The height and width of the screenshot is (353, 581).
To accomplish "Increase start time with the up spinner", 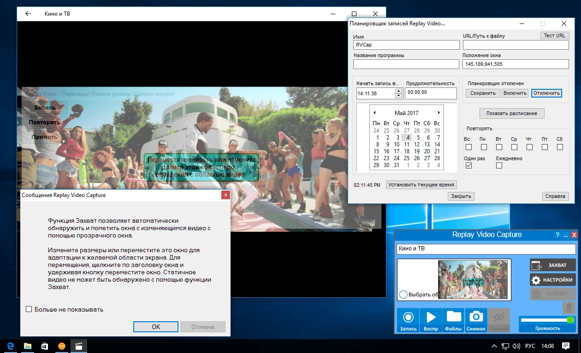I will [399, 91].
